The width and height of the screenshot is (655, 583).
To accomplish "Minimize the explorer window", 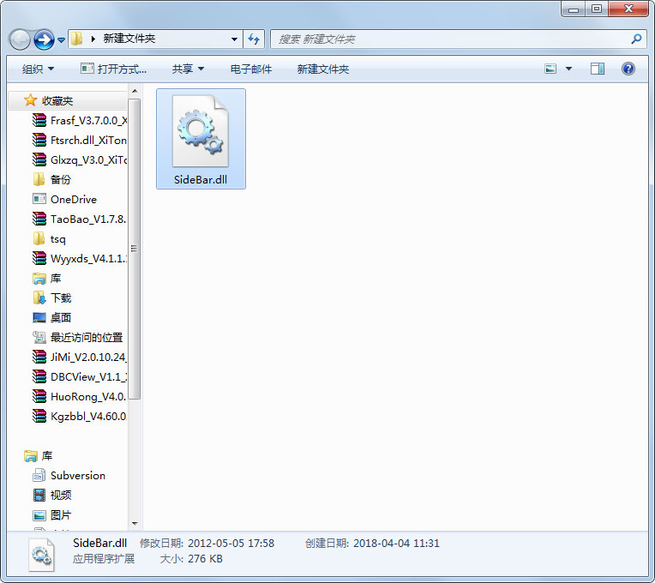I will (573, 9).
